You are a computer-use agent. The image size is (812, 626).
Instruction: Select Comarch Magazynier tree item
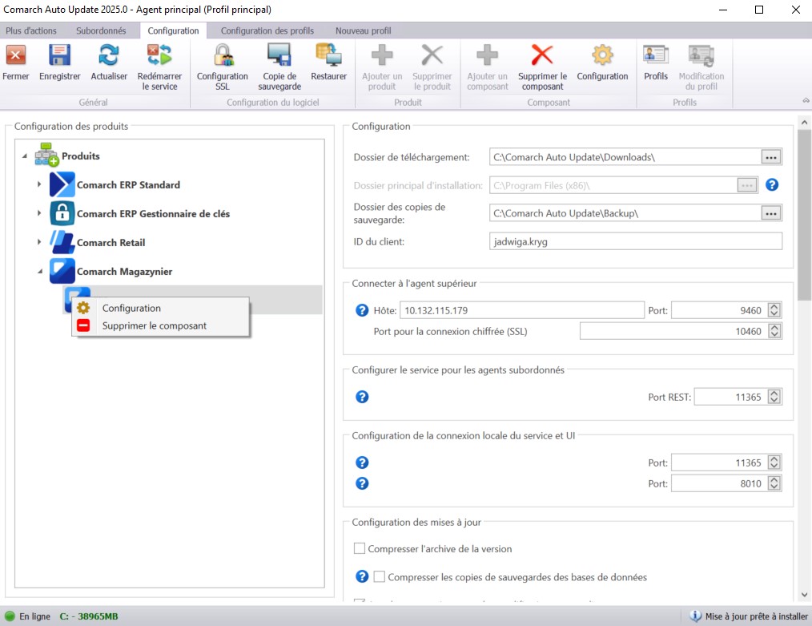[124, 272]
